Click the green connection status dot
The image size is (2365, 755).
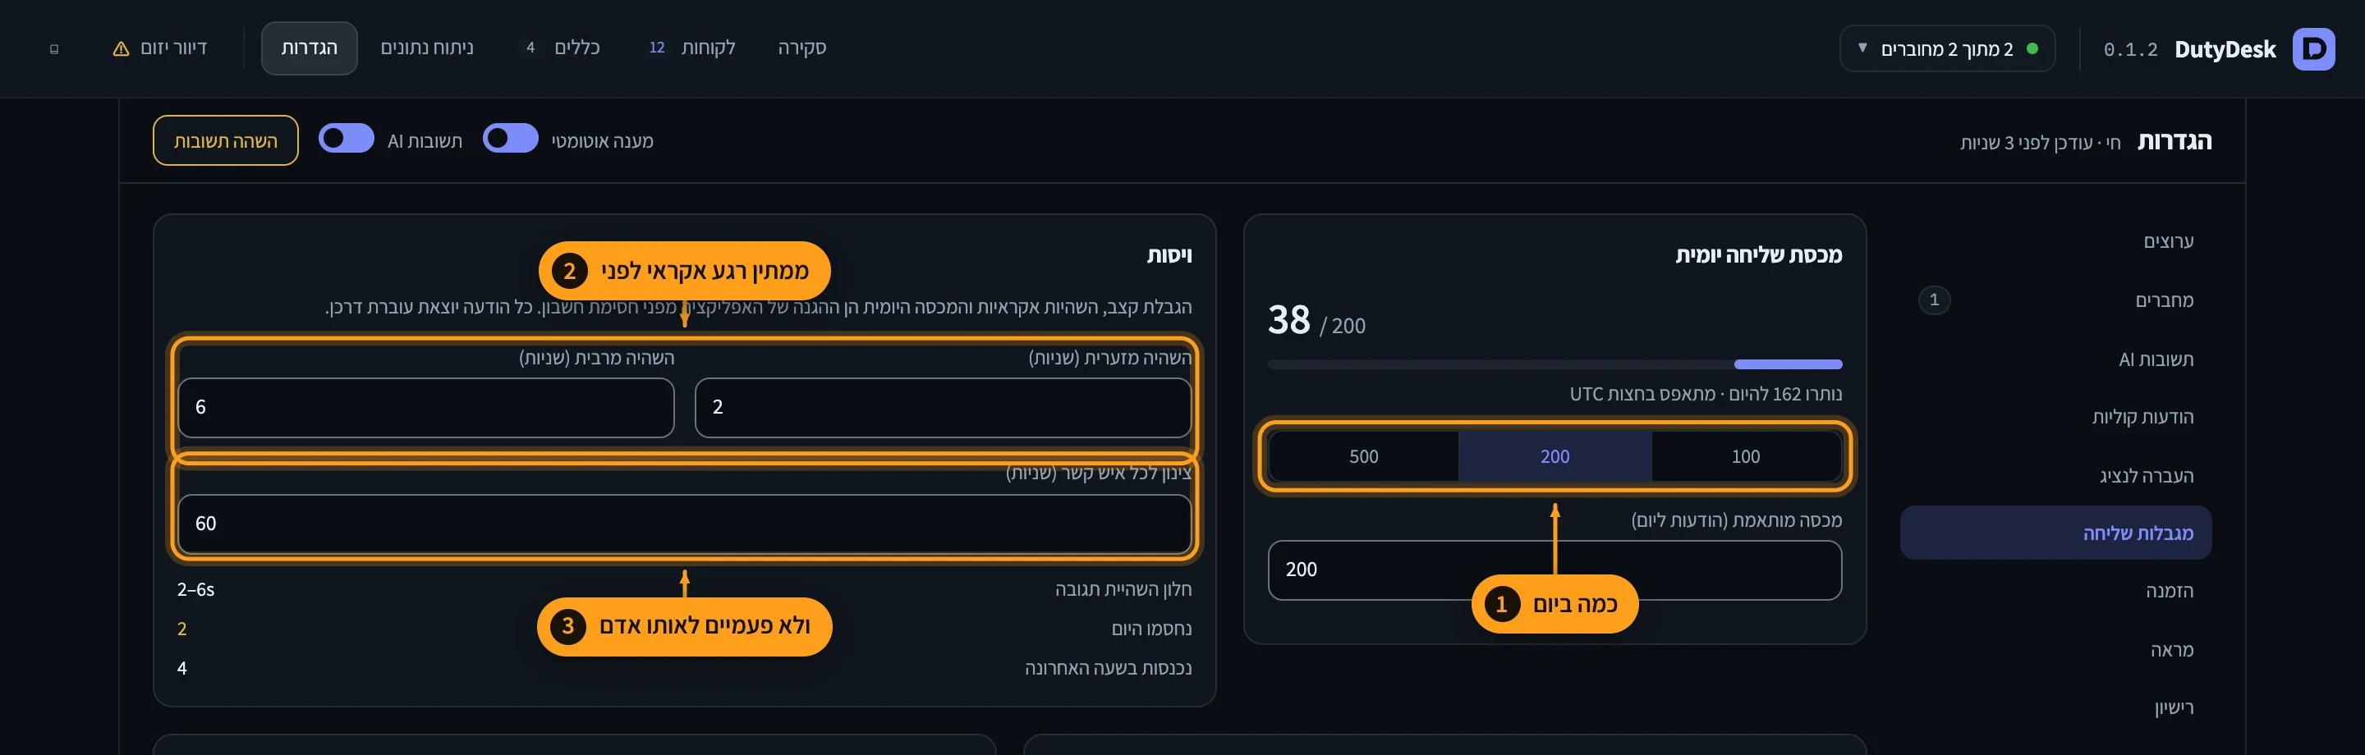[x=2032, y=48]
